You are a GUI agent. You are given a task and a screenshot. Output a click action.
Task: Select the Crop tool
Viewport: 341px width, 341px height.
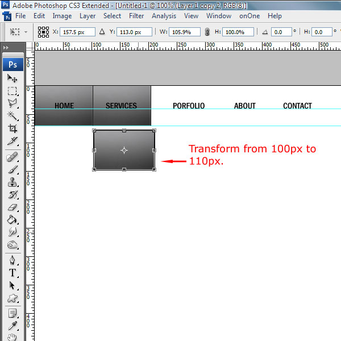click(x=12, y=128)
